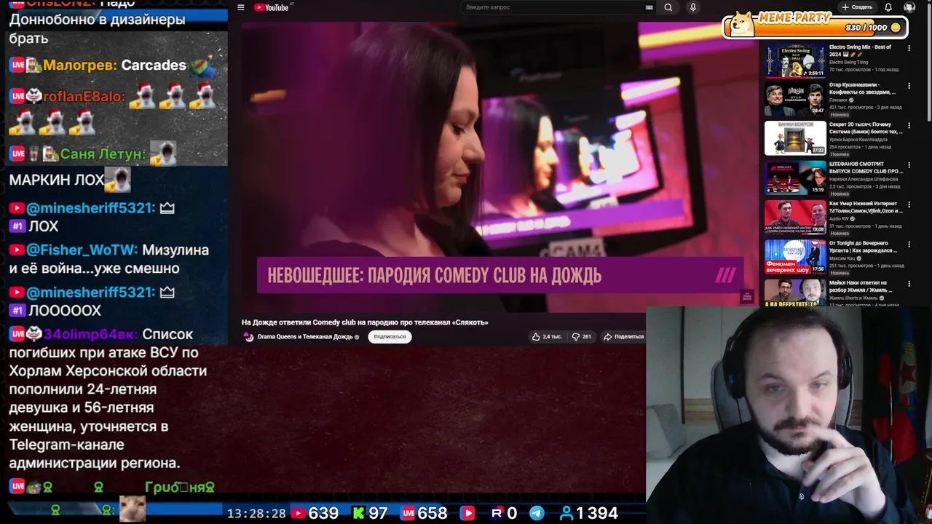Image resolution: width=932 pixels, height=524 pixels.
Task: Start voice search with the microphone
Action: 692,7
